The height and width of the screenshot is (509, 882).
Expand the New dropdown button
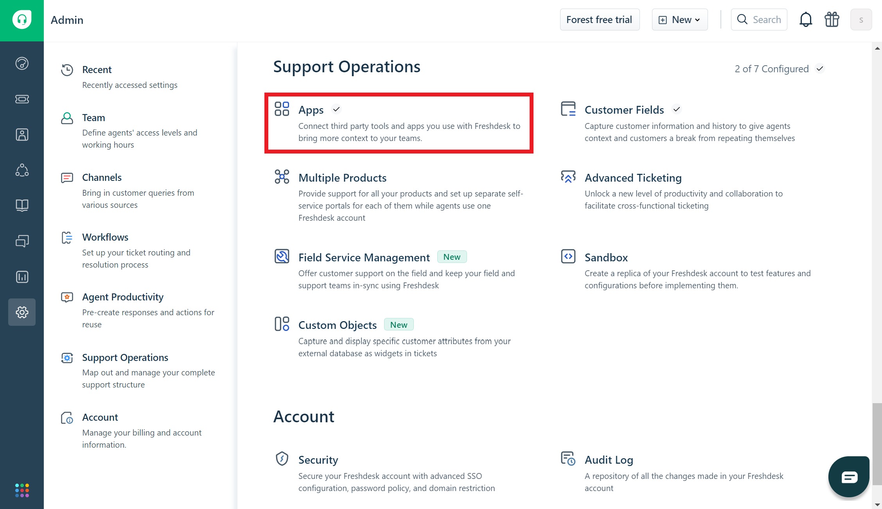(680, 20)
